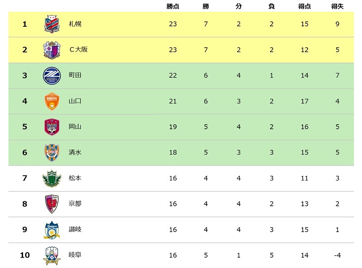
Task: Select the 町田 Zelvia blue crest
Action: [x=51, y=75]
